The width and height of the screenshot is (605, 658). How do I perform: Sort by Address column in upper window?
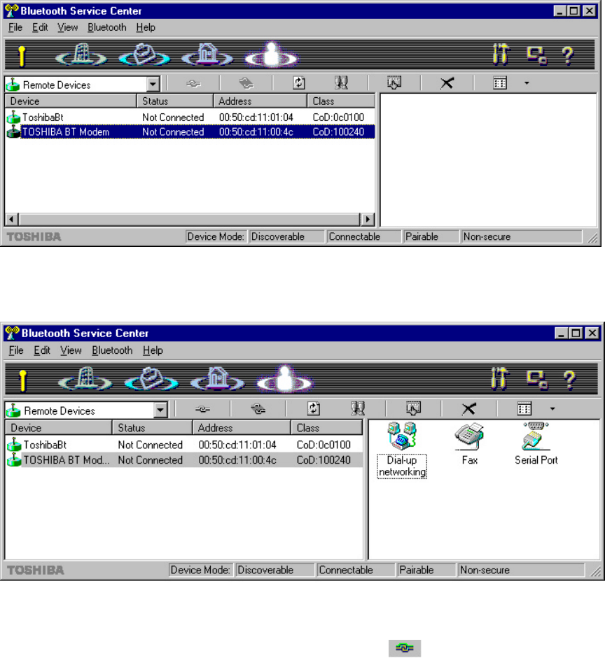pos(260,101)
